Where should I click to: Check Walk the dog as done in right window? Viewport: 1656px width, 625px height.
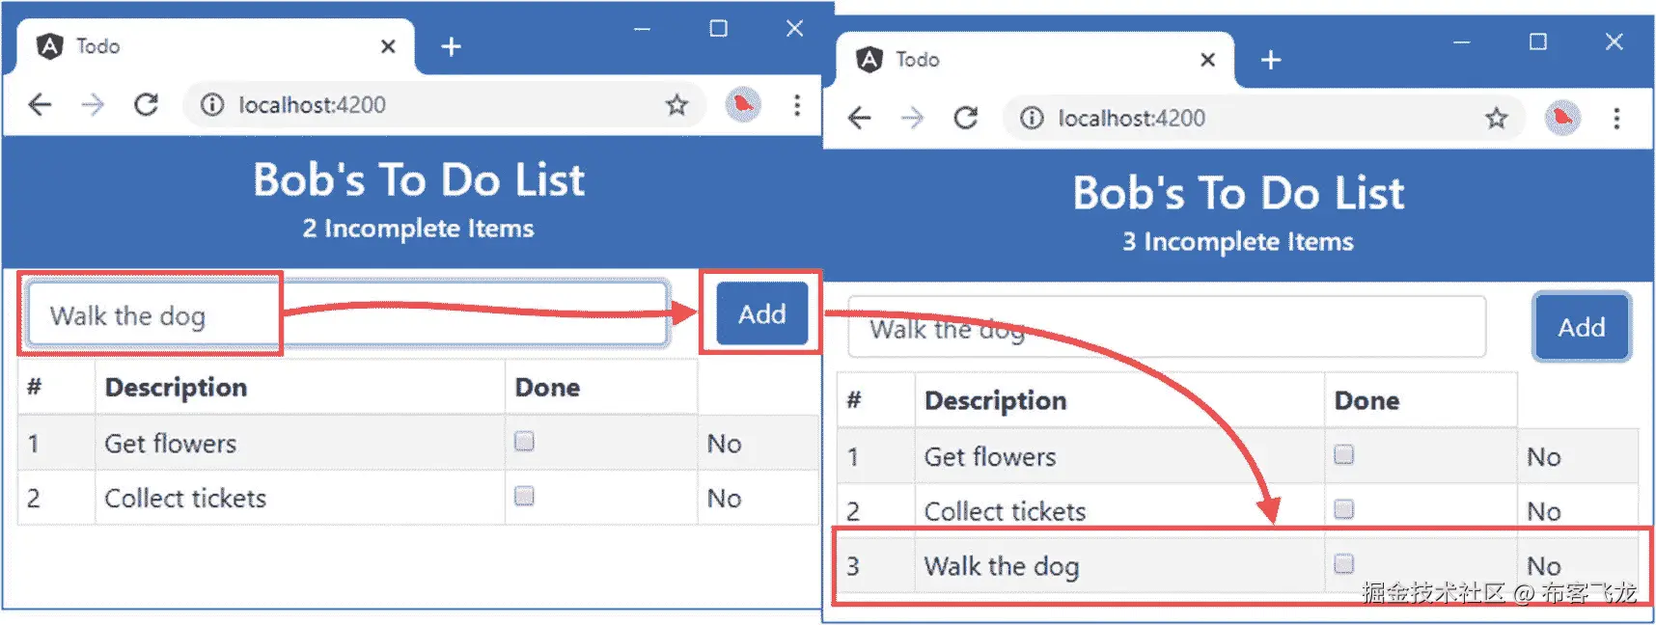tap(1343, 563)
